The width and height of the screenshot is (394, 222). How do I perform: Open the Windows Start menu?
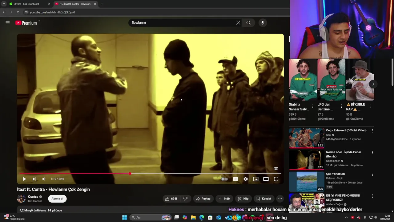[x=124, y=217]
